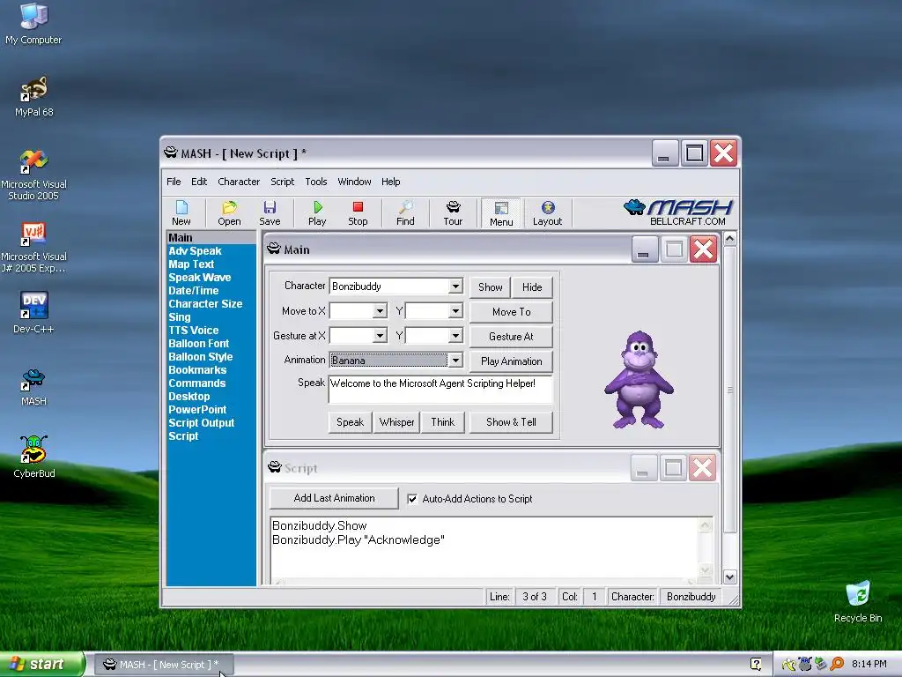The height and width of the screenshot is (677, 902).
Task: Click the Gesture At button
Action: (x=512, y=336)
